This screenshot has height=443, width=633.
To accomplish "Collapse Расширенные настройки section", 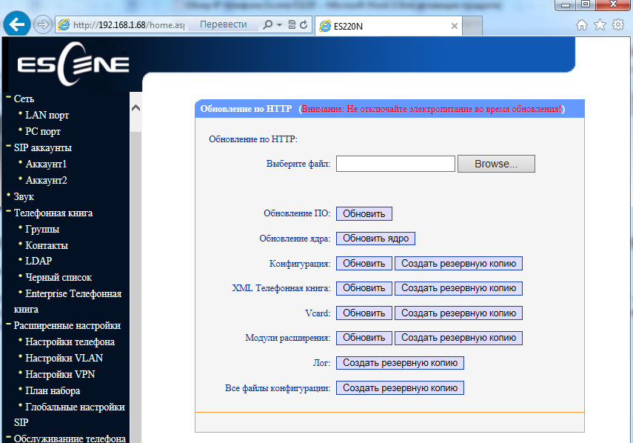I will pos(8,324).
